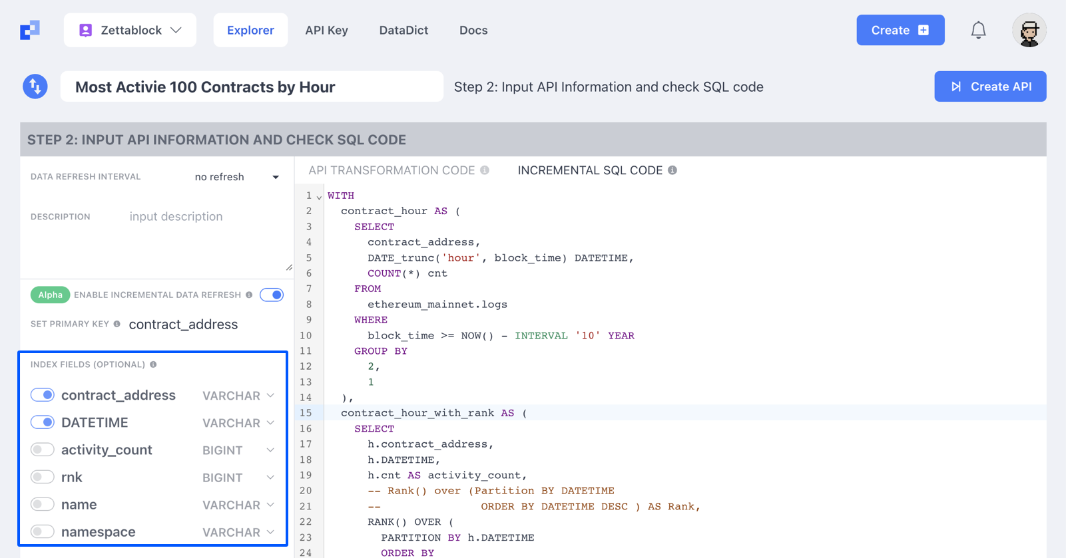Change DATETIME VARCHAR type dropdown
The width and height of the screenshot is (1066, 558).
click(238, 423)
